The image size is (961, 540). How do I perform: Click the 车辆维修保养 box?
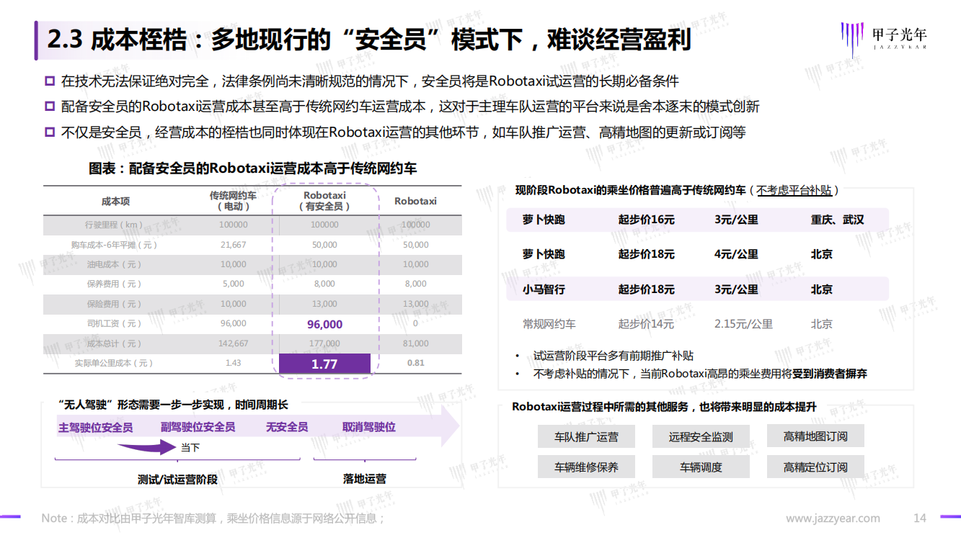coord(586,467)
